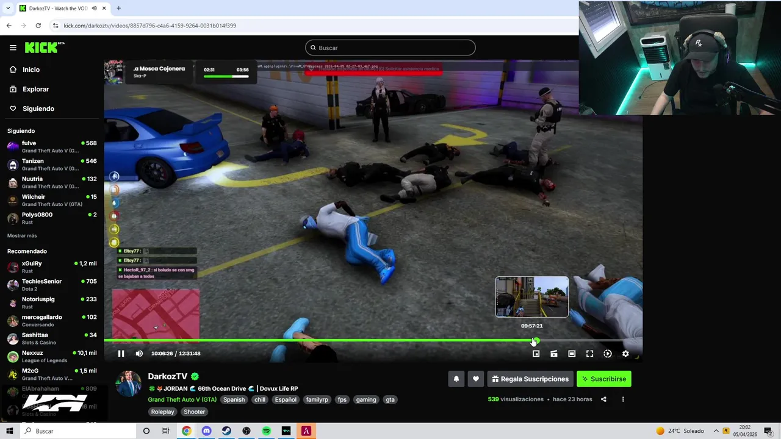
Task: Select the gta tag
Action: [x=390, y=399]
